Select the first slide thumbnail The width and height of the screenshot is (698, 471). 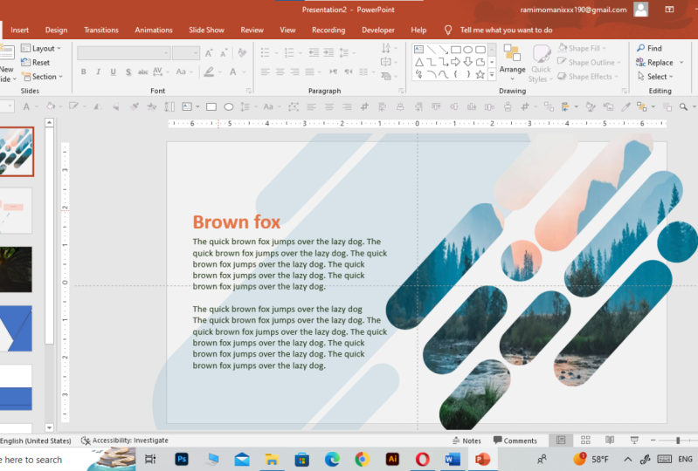(x=17, y=152)
